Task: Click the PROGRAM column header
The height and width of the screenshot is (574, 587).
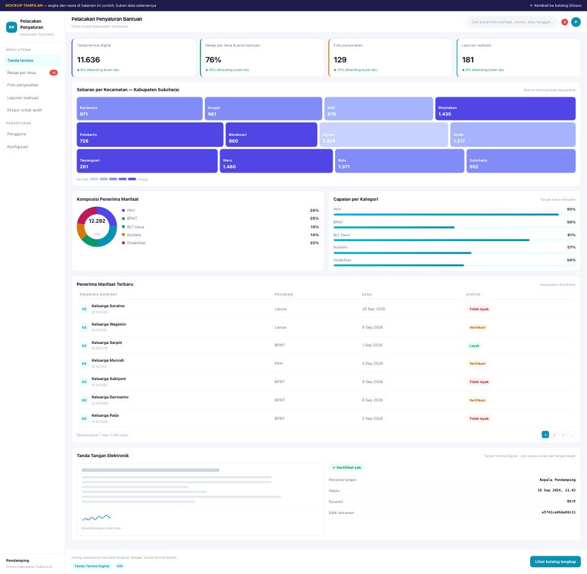Action: click(x=284, y=294)
